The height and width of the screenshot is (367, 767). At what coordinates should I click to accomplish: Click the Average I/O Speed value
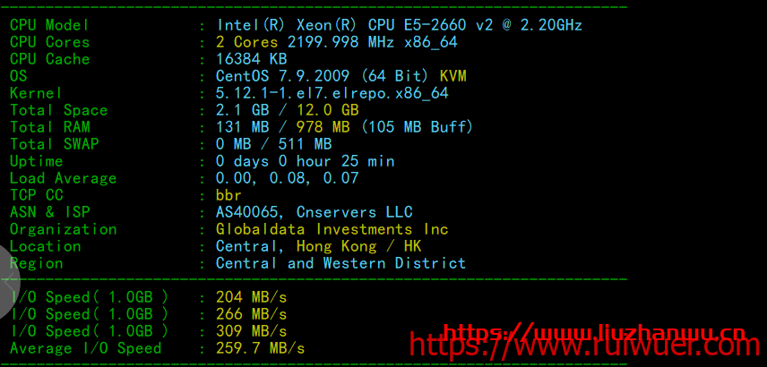pos(260,348)
